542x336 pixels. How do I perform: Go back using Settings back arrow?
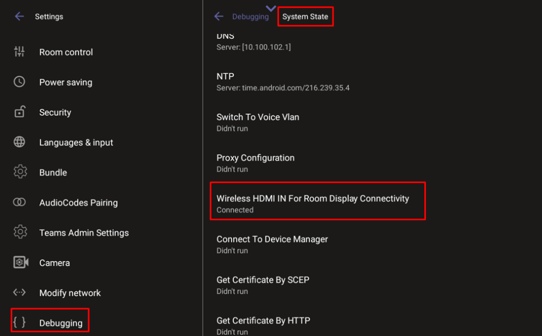[x=19, y=17]
